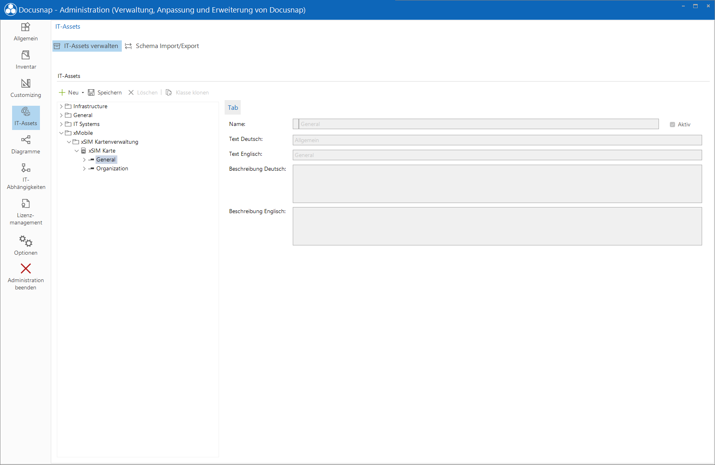The image size is (715, 465).
Task: Open the Neu dropdown arrow
Action: pyautogui.click(x=83, y=93)
